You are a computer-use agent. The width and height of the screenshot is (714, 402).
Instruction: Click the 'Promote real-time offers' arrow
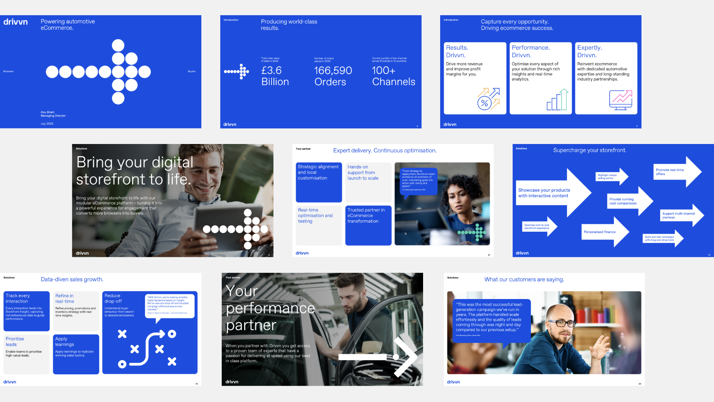[x=678, y=172]
